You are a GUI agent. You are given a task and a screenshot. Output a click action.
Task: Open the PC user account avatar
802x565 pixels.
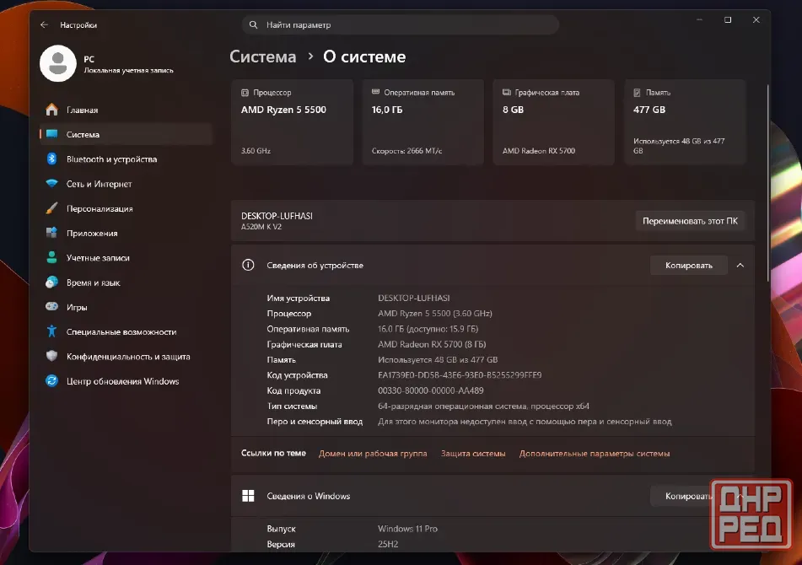(58, 63)
